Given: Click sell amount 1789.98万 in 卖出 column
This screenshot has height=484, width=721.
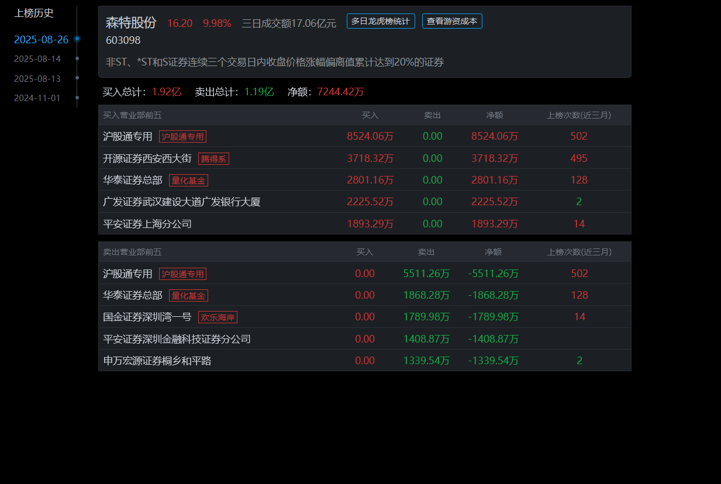Looking at the screenshot, I should click(426, 317).
